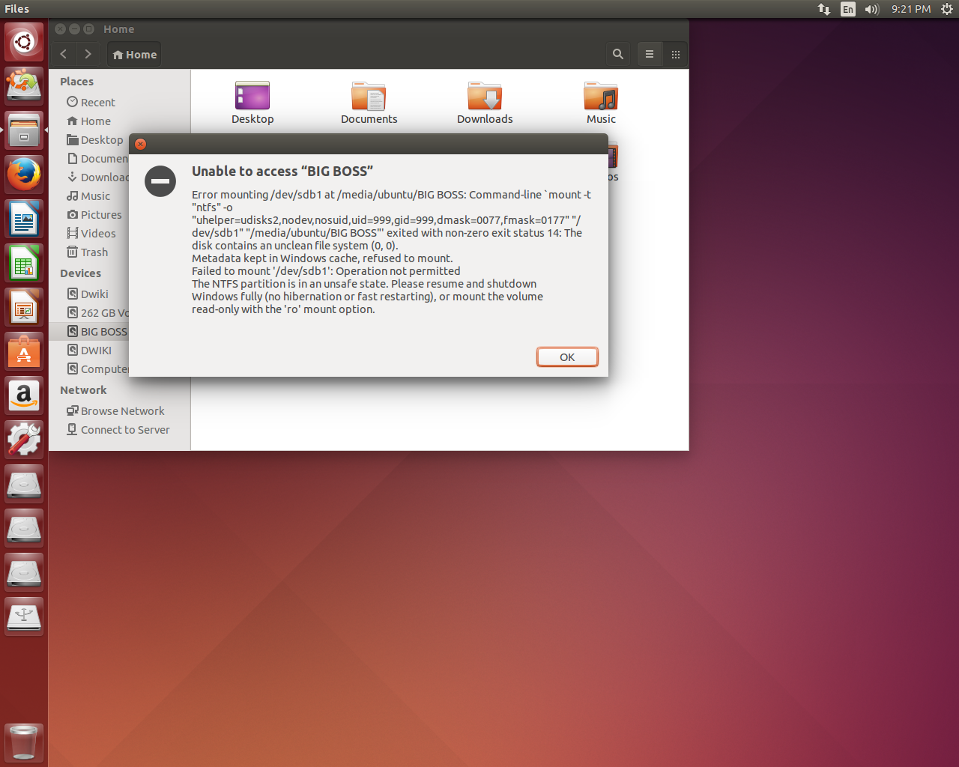
Task: Open Firefox from the launcher
Action: point(23,174)
